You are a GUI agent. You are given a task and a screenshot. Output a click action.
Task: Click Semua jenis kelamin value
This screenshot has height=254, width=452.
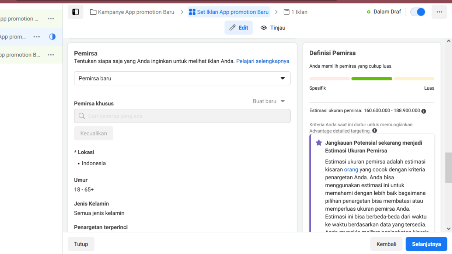pyautogui.click(x=99, y=213)
